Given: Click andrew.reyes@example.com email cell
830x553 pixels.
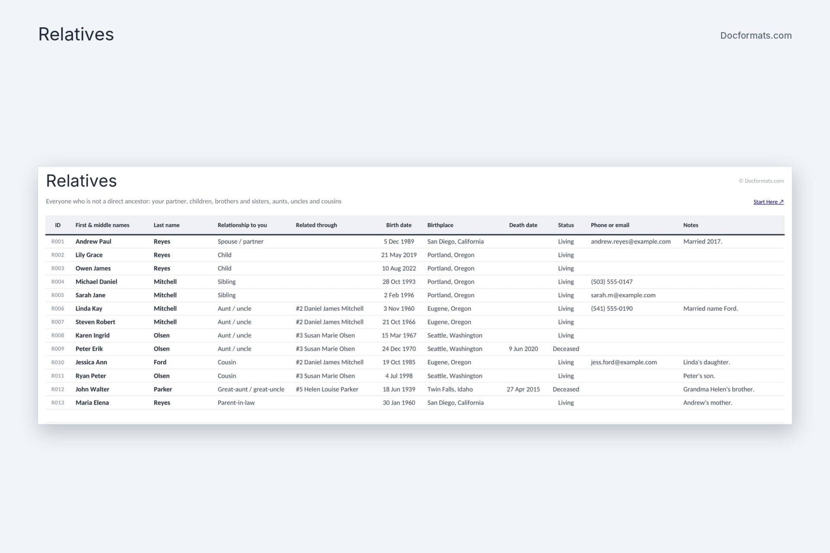Looking at the screenshot, I should pos(631,242).
